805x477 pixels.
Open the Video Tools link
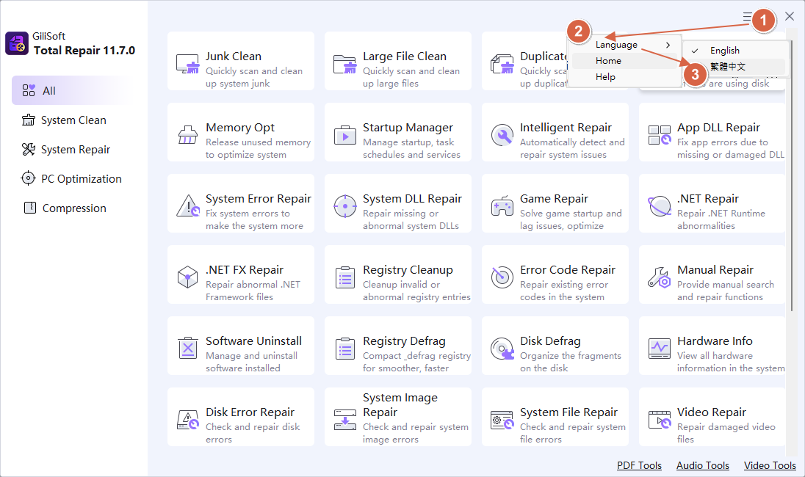(x=770, y=465)
